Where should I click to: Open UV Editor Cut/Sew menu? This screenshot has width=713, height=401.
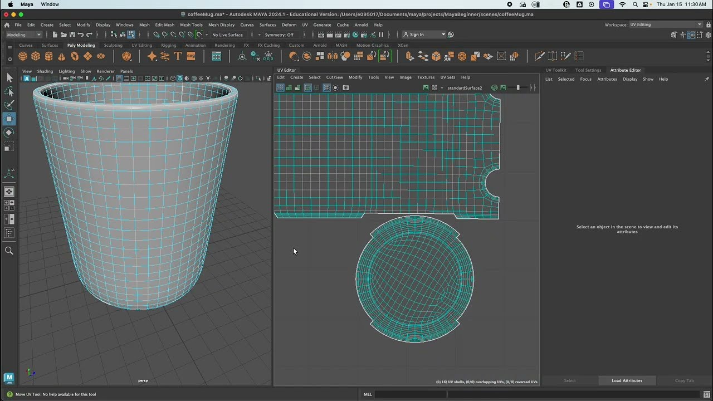point(334,77)
